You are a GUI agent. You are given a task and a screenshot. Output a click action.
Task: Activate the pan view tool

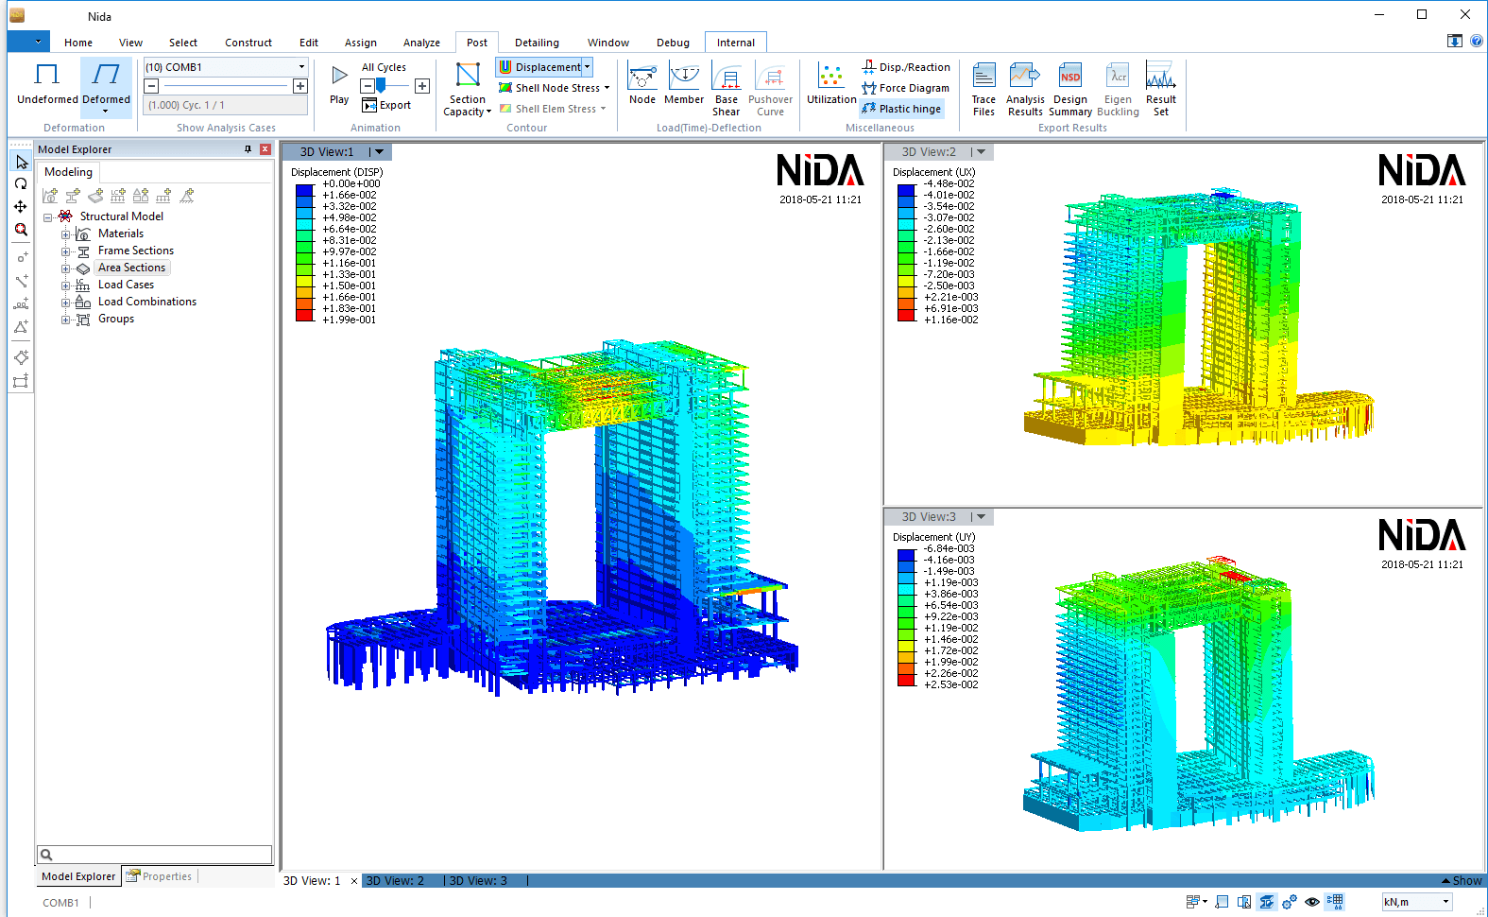[x=21, y=207]
